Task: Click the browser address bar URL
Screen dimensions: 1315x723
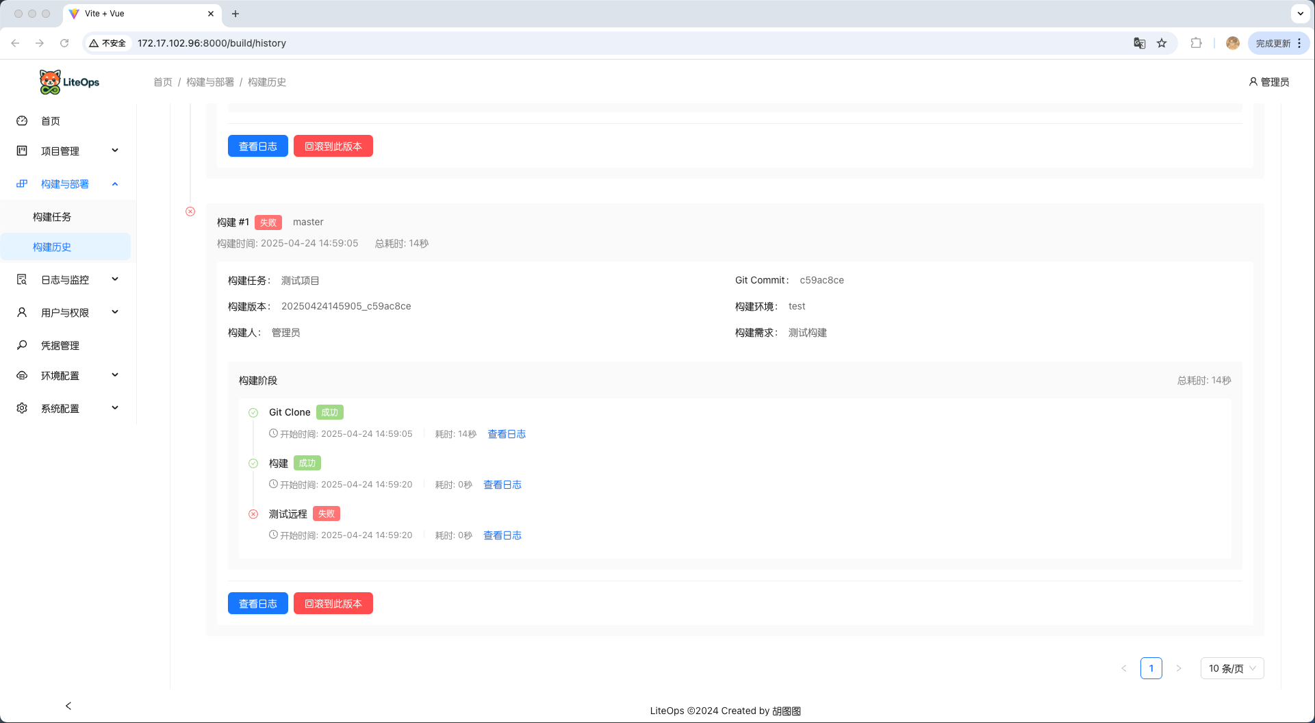Action: coord(212,43)
